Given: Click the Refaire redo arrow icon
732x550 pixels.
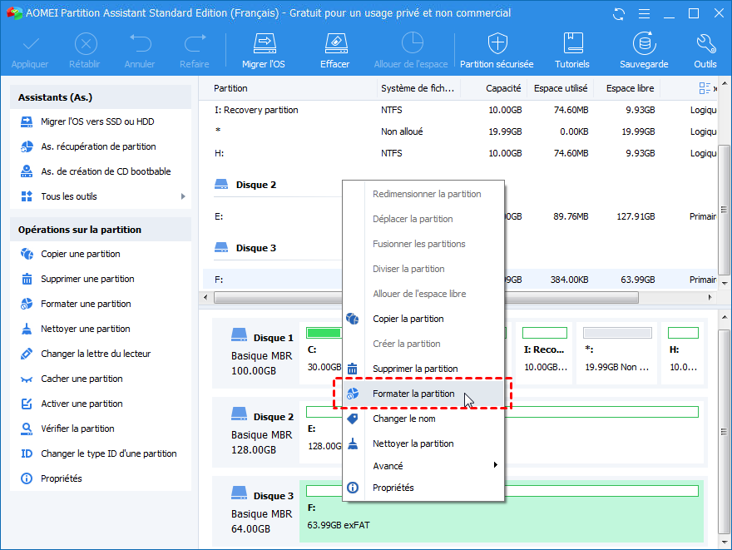Looking at the screenshot, I should pyautogui.click(x=195, y=43).
